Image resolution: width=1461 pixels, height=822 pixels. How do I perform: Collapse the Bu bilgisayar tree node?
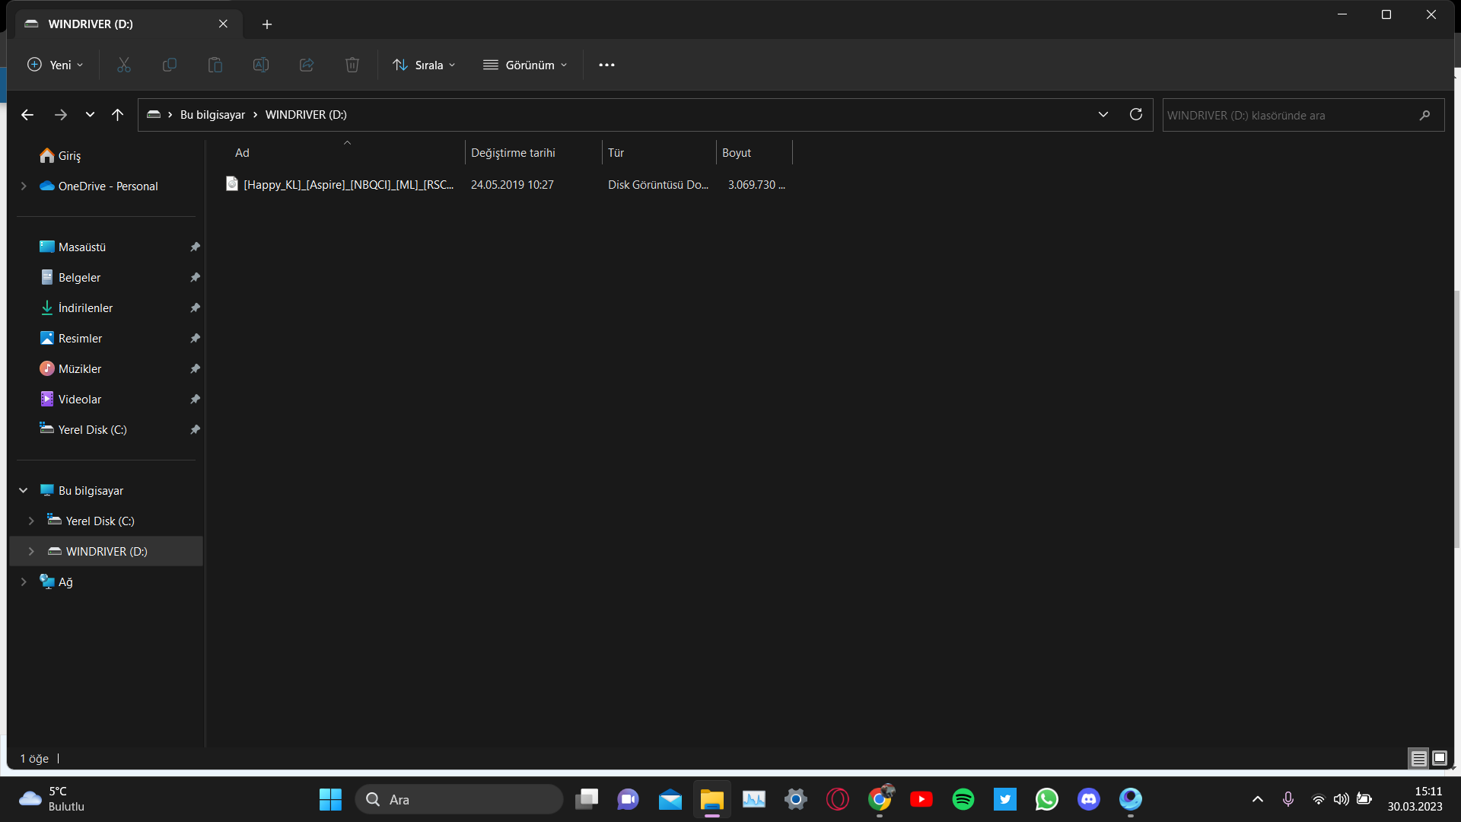tap(24, 491)
